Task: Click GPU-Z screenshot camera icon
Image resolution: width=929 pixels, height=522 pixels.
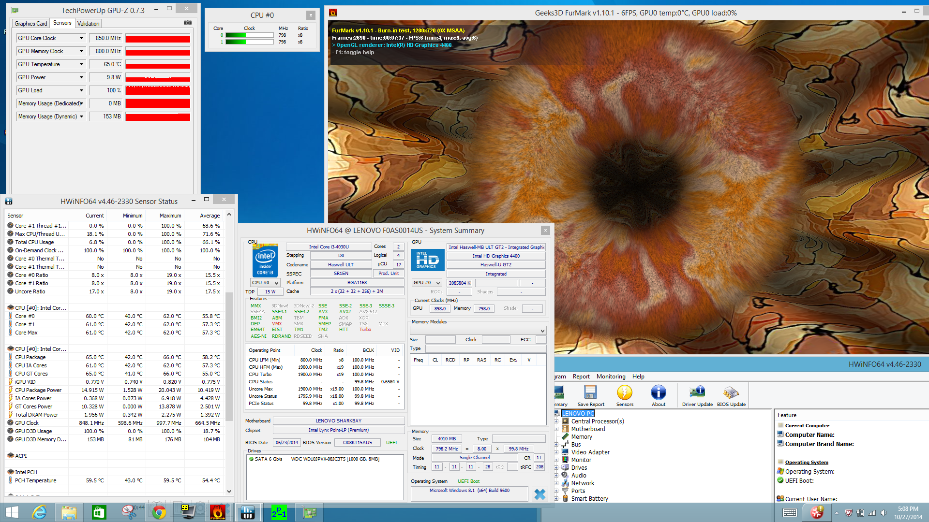Action: tap(188, 23)
